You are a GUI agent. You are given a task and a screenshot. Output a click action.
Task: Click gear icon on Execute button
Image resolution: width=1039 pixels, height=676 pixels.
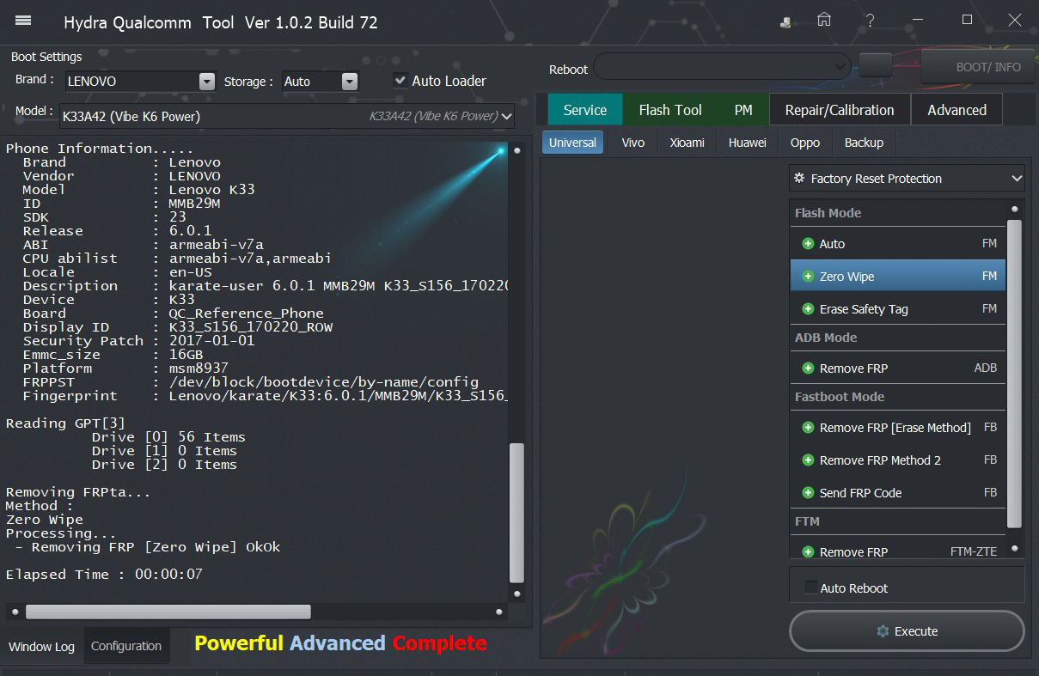tap(883, 631)
